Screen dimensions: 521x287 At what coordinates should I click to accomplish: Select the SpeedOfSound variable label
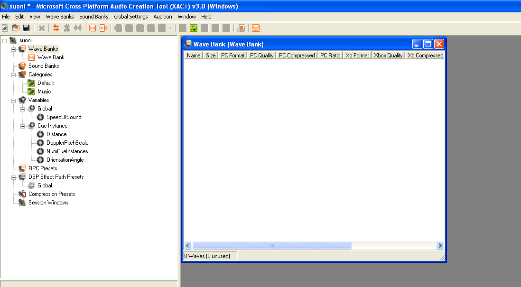[64, 117]
